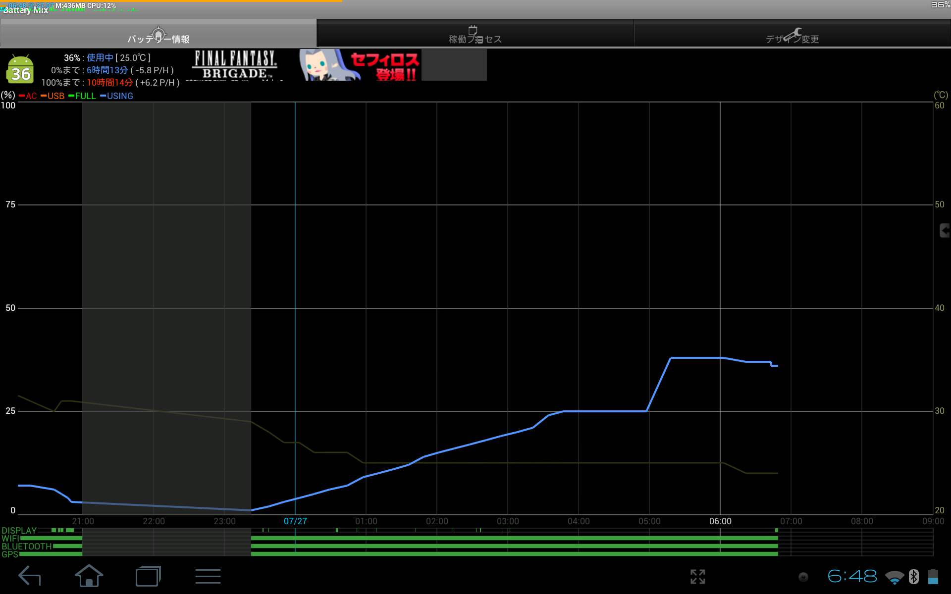Tap the 10時間14分 charge time text

[x=110, y=83]
